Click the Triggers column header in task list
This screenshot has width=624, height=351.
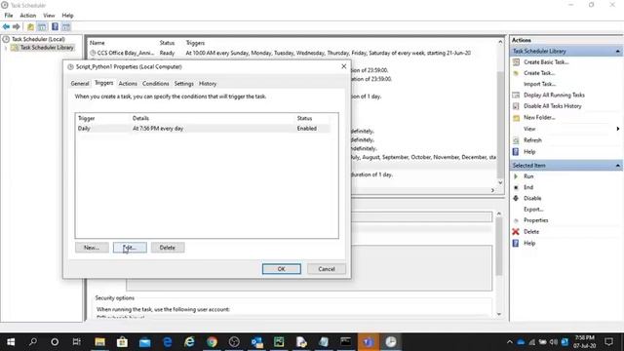tap(195, 43)
